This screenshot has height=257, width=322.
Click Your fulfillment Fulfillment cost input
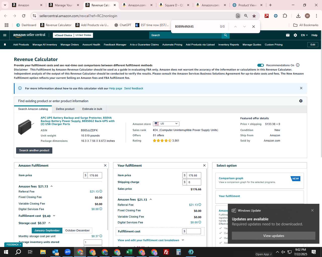point(194,231)
